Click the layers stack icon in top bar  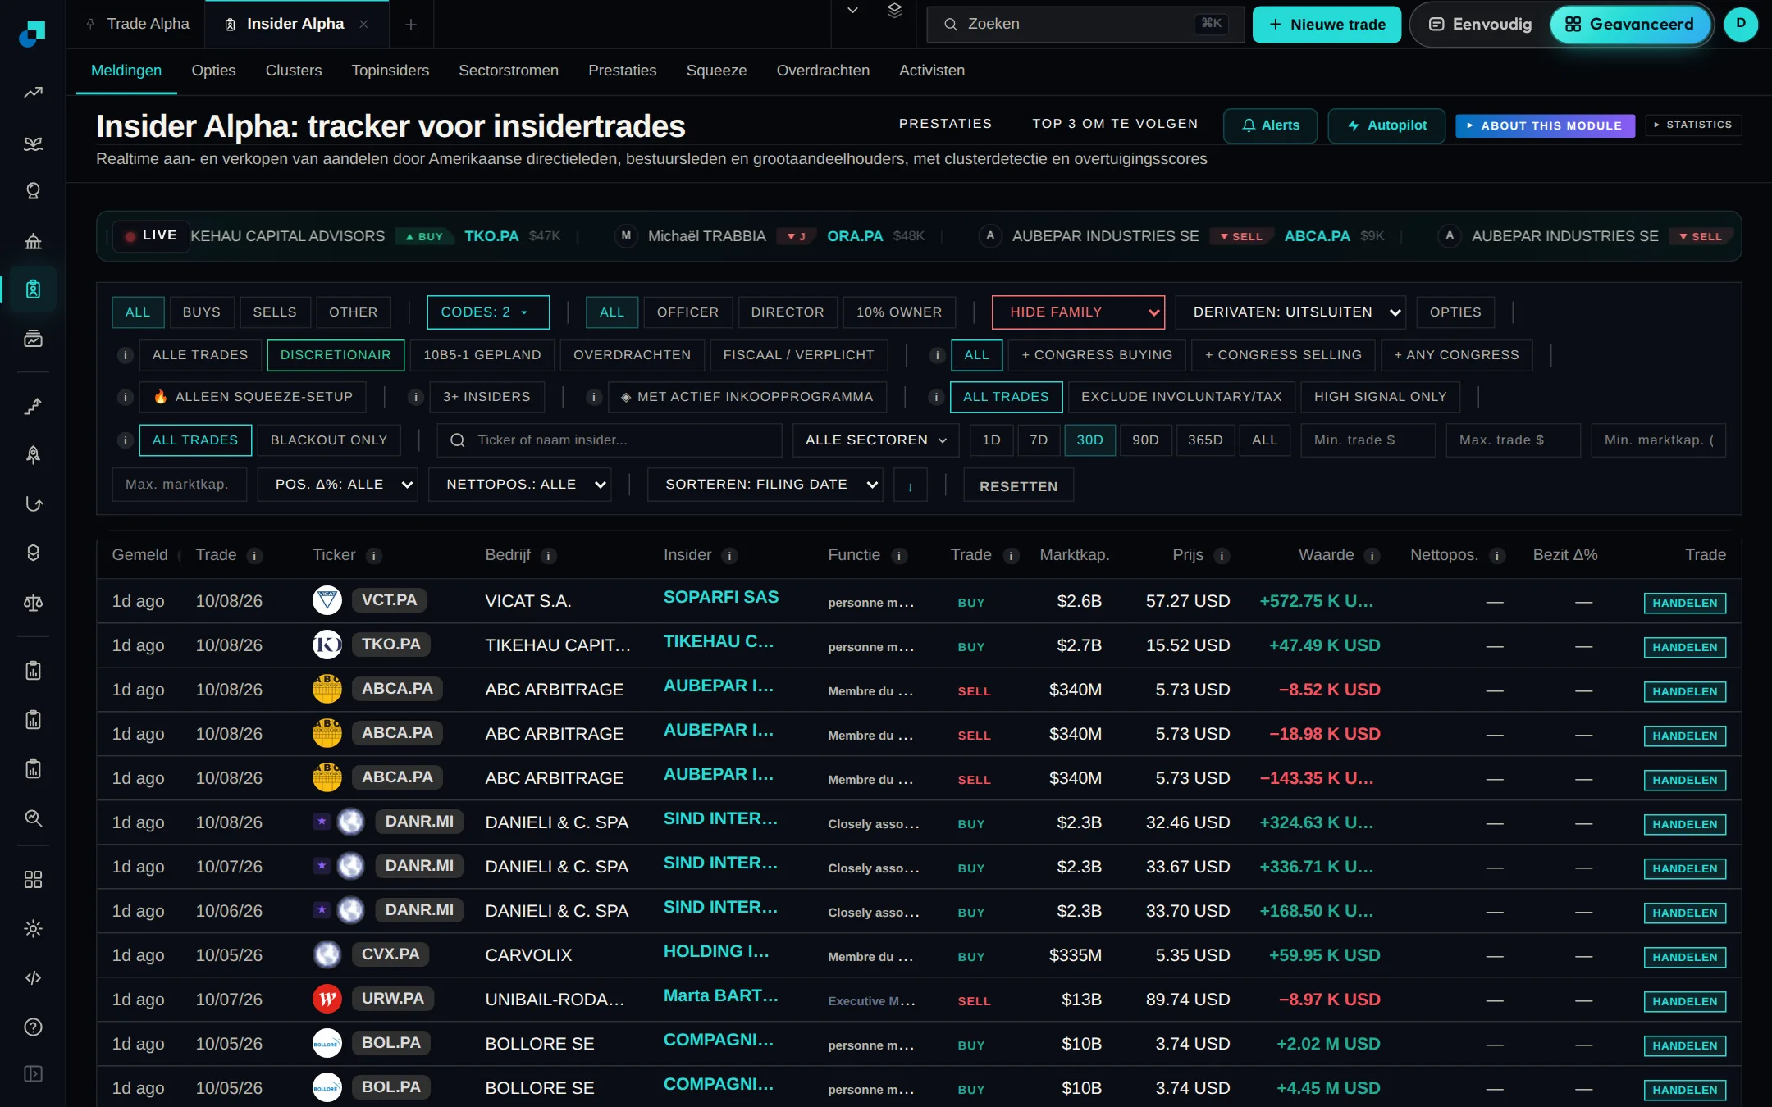(x=894, y=11)
